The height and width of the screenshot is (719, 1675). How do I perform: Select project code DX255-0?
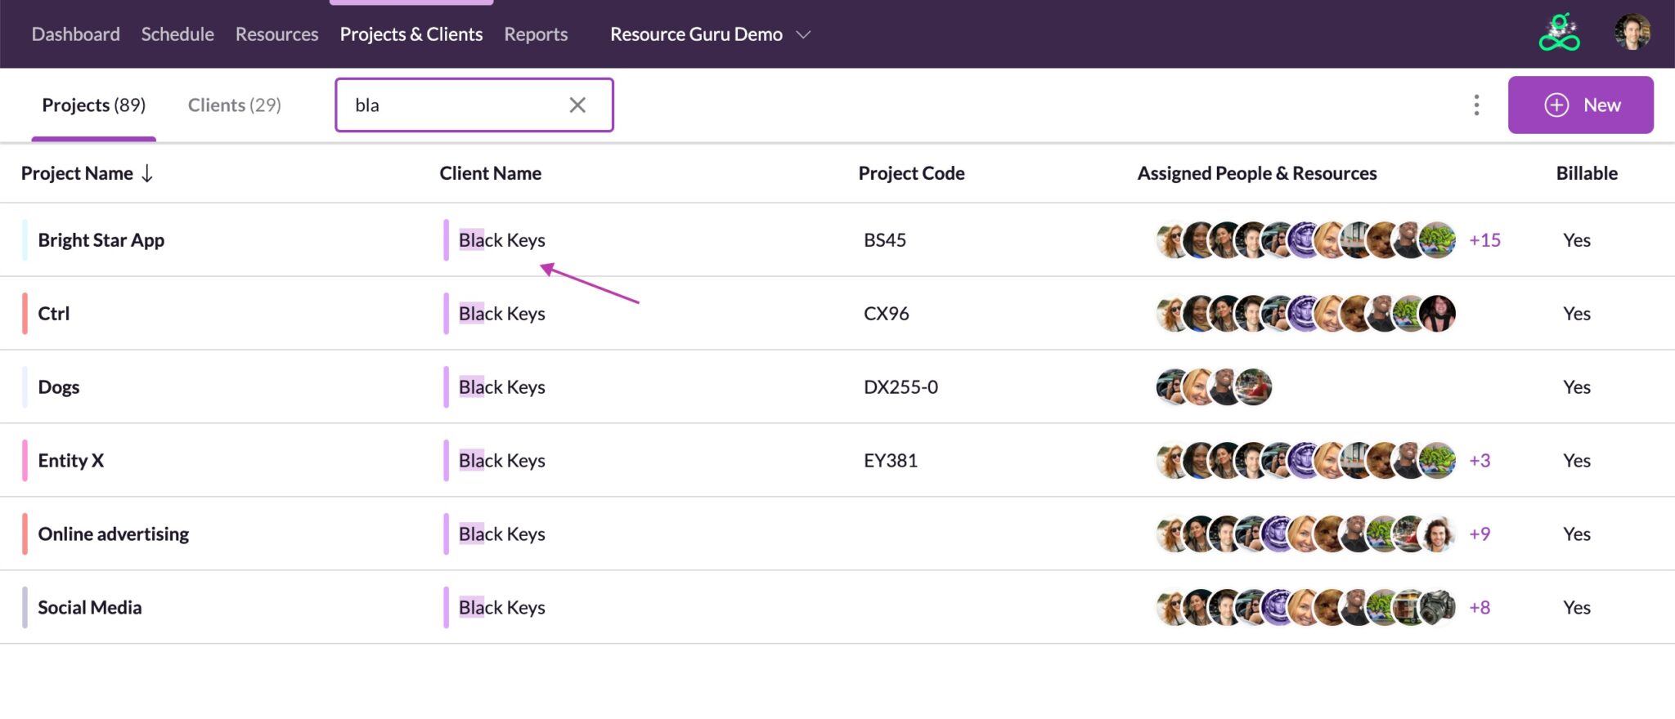[900, 387]
